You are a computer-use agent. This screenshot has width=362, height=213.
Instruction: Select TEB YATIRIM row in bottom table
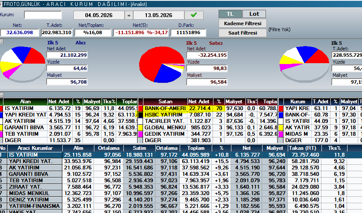[x=181, y=180]
